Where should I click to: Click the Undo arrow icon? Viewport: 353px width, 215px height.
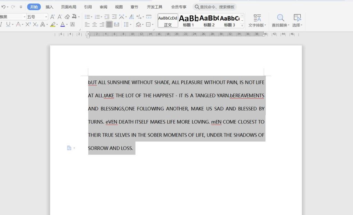3,7
